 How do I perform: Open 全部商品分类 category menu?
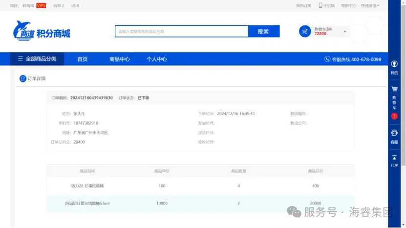tap(37, 59)
